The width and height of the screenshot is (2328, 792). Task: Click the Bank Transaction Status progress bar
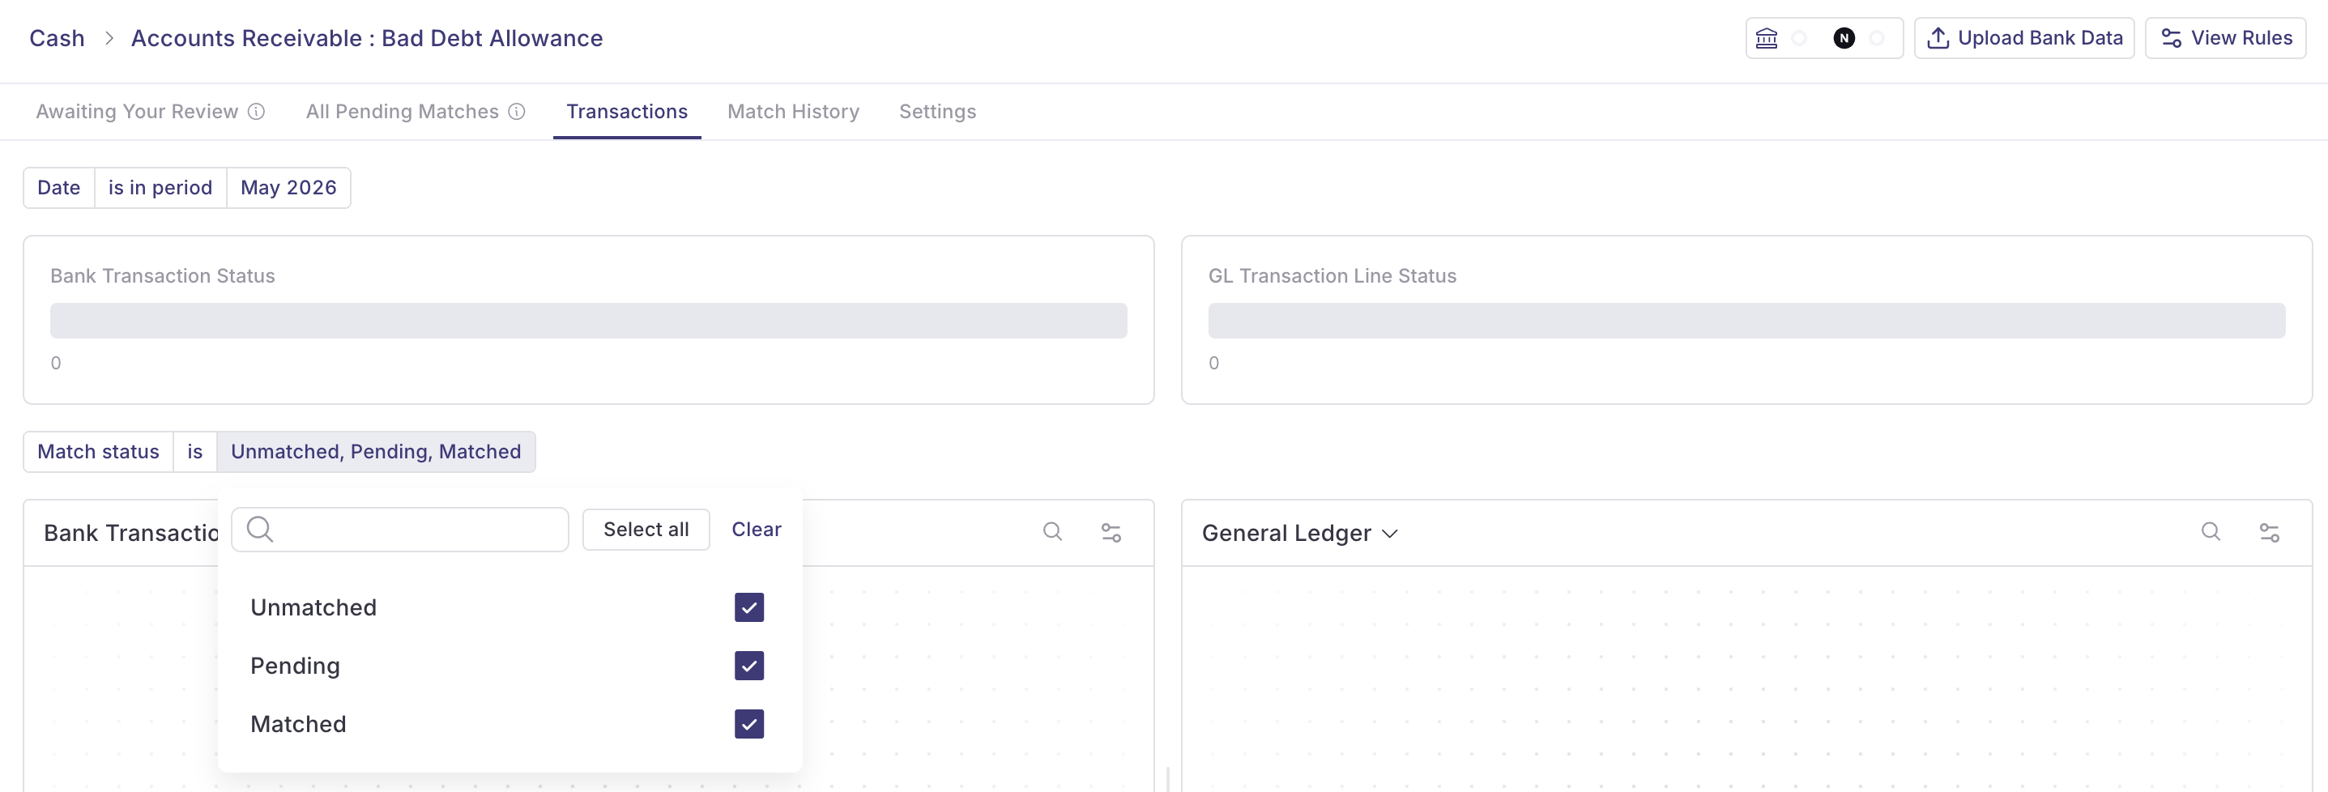588,321
